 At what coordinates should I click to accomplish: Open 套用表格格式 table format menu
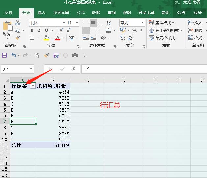click(x=166, y=31)
